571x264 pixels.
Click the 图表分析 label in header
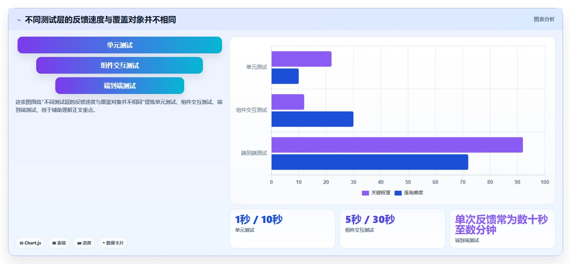(x=544, y=20)
